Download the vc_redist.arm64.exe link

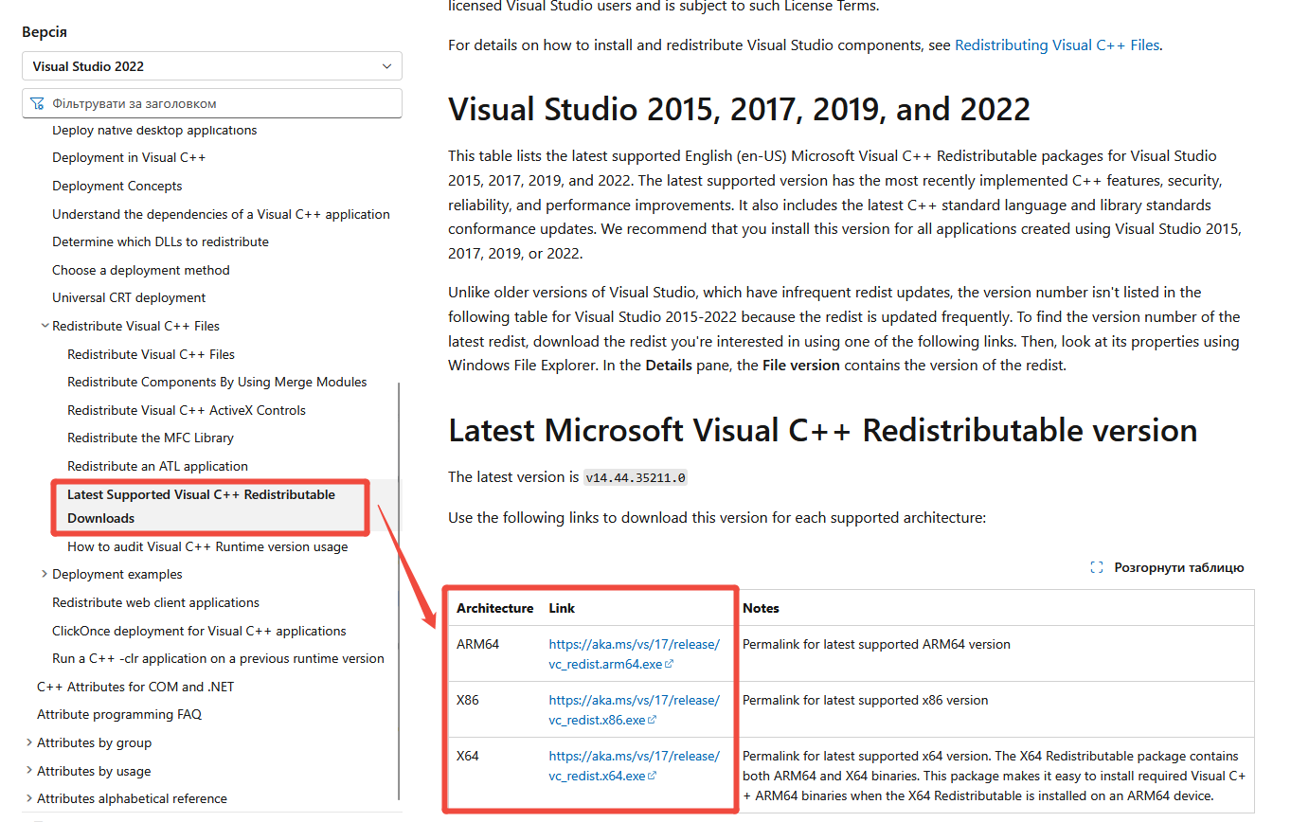pos(634,654)
